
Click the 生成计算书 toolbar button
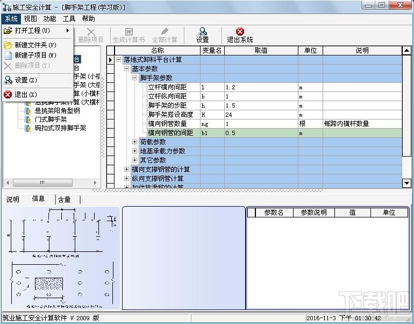(x=129, y=35)
